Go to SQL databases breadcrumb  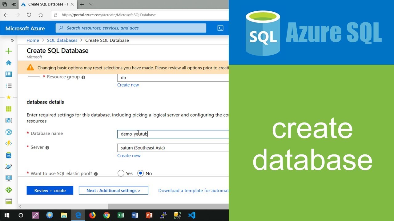(x=62, y=40)
